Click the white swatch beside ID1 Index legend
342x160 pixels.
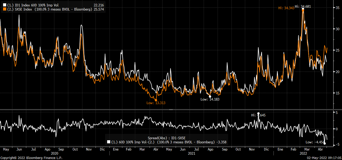click(x=5, y=5)
